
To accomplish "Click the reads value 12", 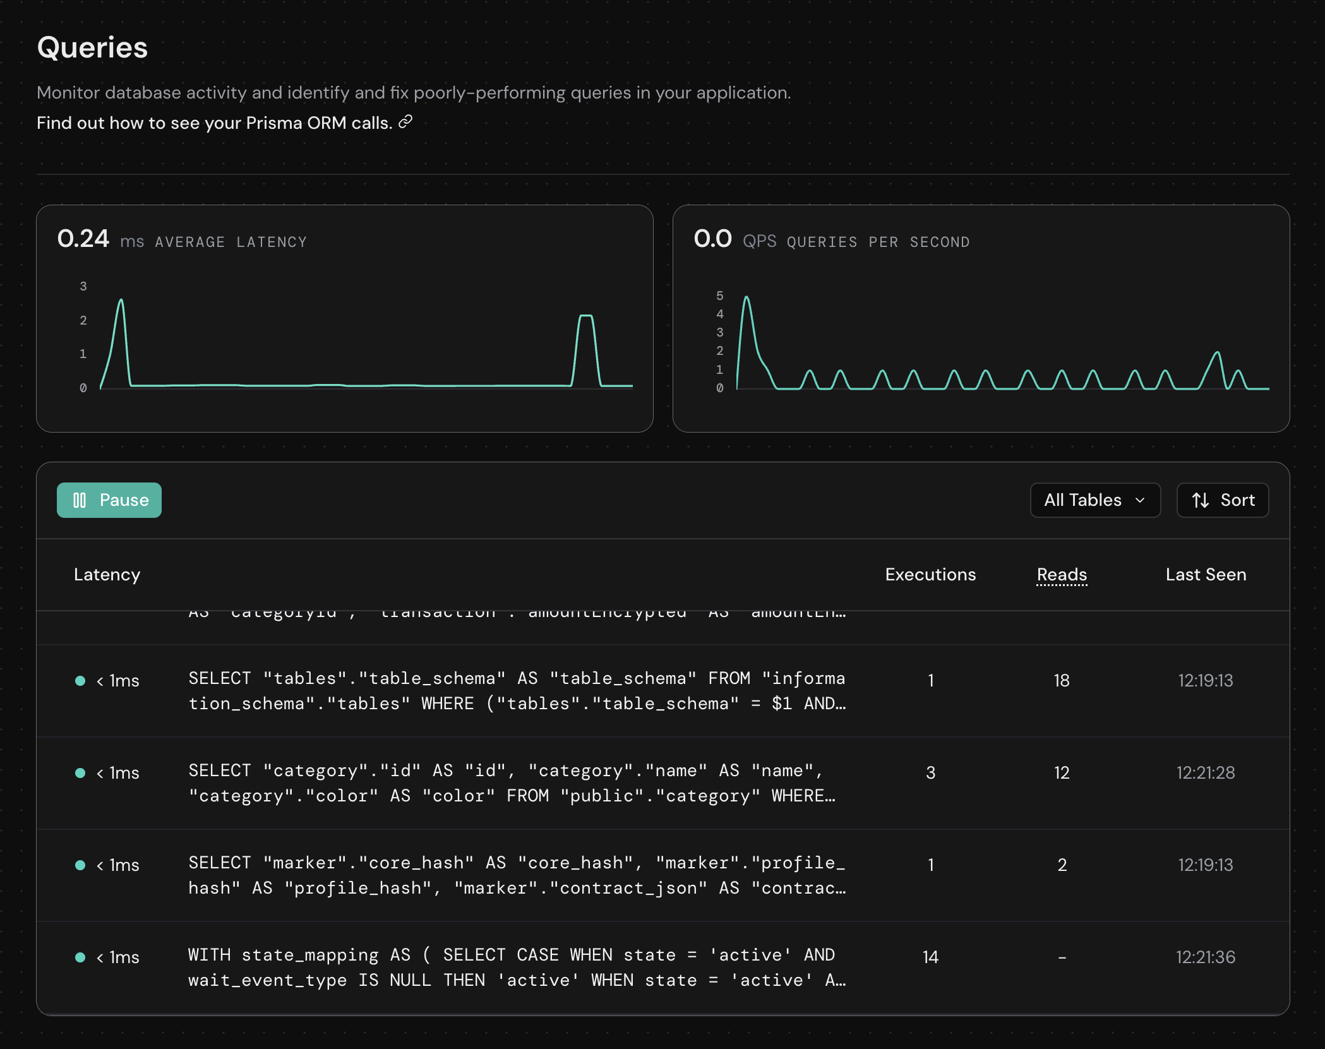I will pyautogui.click(x=1062, y=772).
